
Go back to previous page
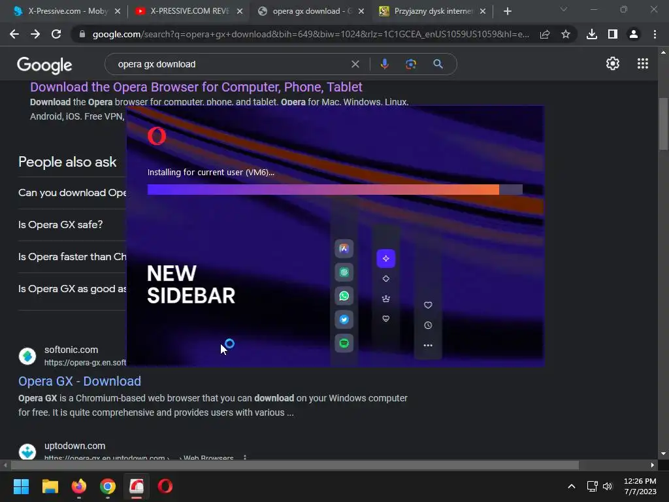pyautogui.click(x=14, y=34)
